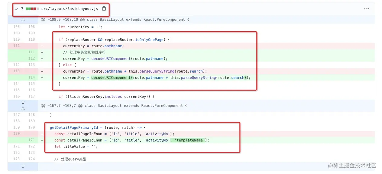382x174 pixels.
Task: Expand lines below the last hunk
Action: 23,166
